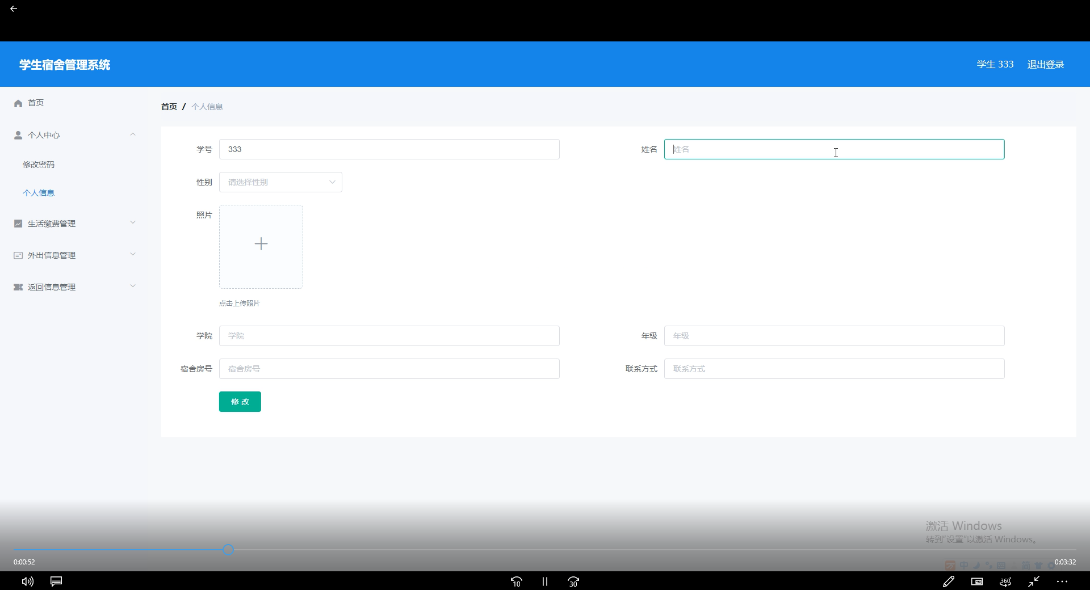Click the home icon beside 首页
The width and height of the screenshot is (1090, 590).
click(18, 103)
